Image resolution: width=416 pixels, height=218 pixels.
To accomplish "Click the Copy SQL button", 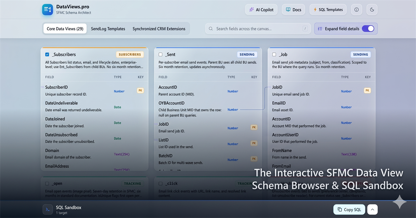I will 349,209.
